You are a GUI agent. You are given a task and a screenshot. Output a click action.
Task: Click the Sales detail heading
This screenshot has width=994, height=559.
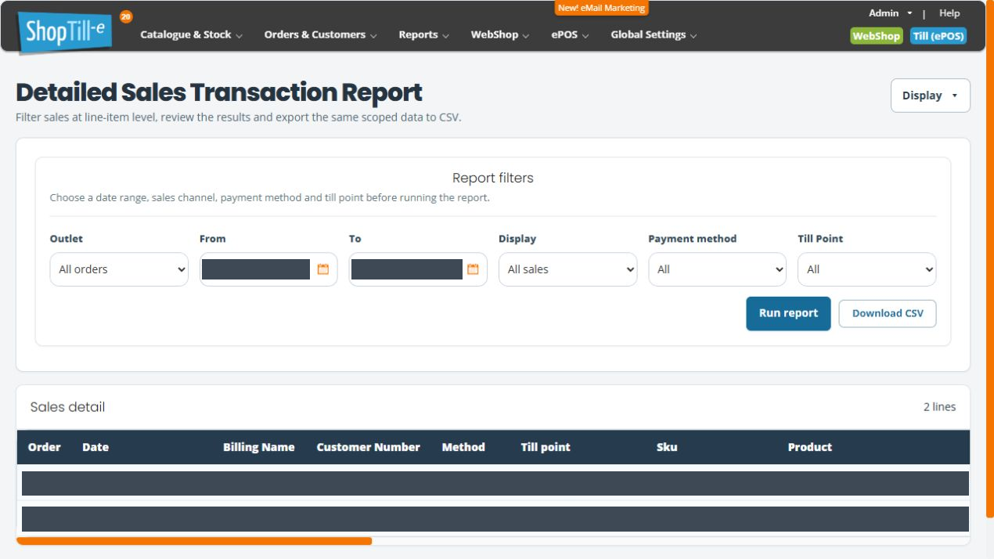67,407
